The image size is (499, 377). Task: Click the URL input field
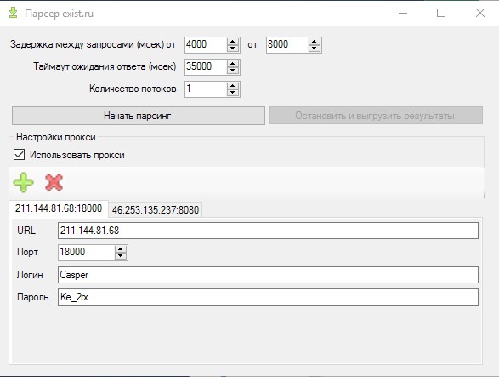point(268,231)
